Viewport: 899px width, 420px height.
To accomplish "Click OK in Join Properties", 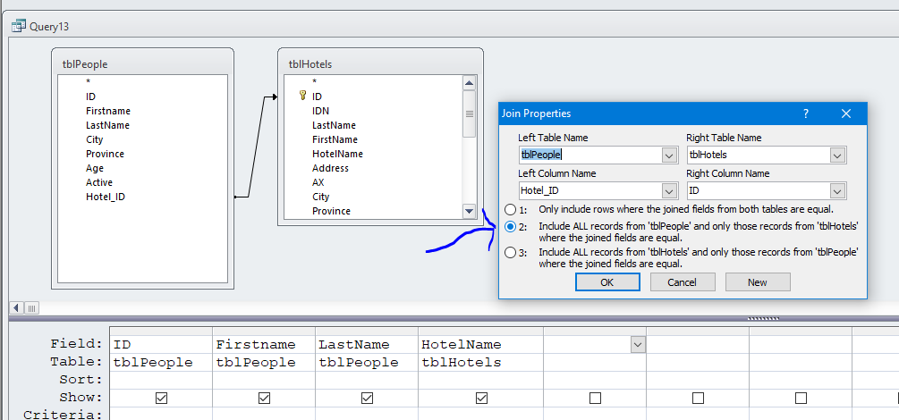I will click(x=607, y=281).
